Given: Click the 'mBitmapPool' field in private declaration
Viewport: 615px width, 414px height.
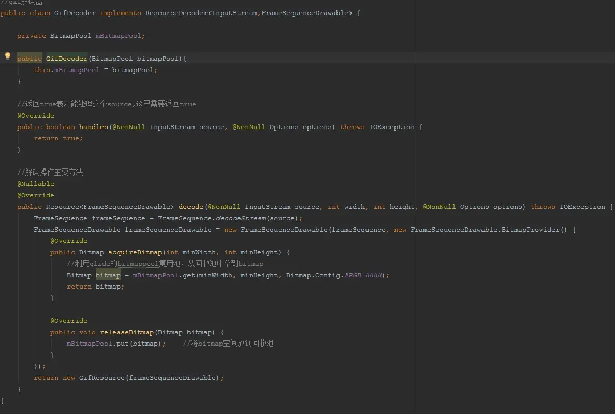Looking at the screenshot, I should pos(118,36).
